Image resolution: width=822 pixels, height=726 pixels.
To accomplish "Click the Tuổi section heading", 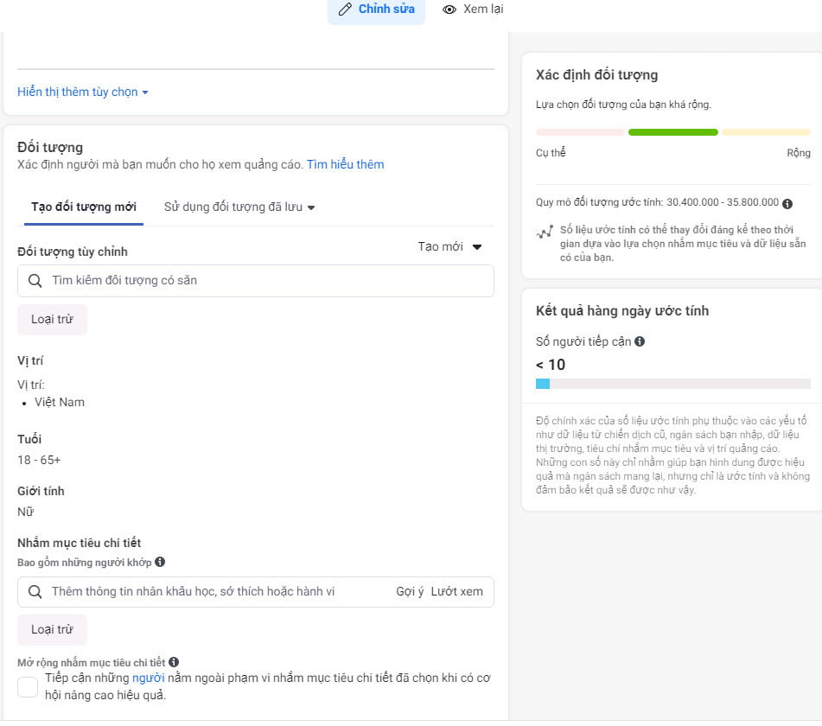I will click(29, 439).
